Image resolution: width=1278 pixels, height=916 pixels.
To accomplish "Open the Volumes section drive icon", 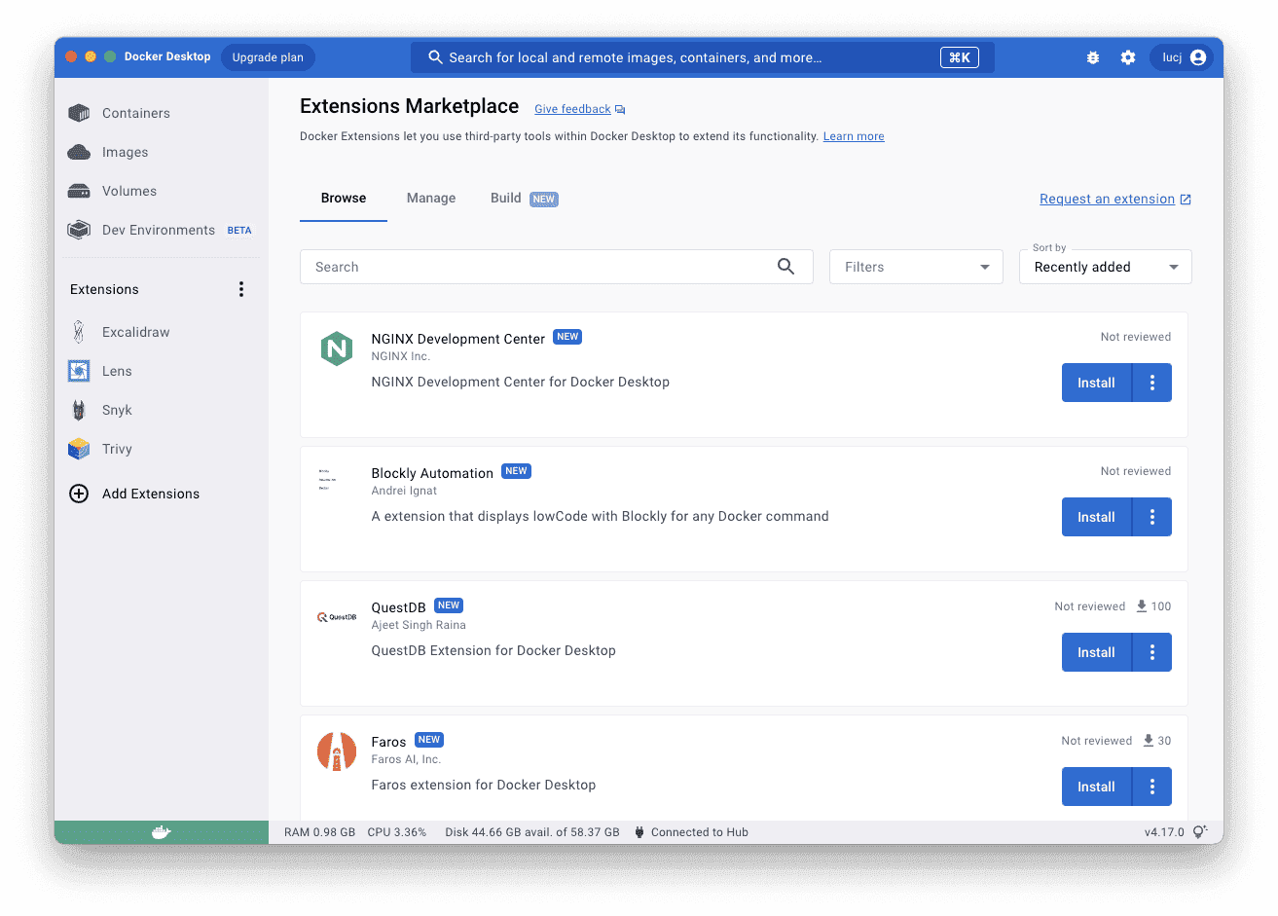I will tap(79, 191).
